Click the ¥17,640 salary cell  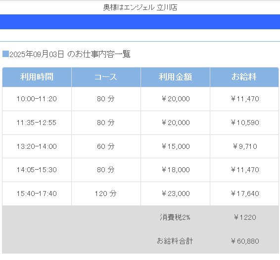244,194
